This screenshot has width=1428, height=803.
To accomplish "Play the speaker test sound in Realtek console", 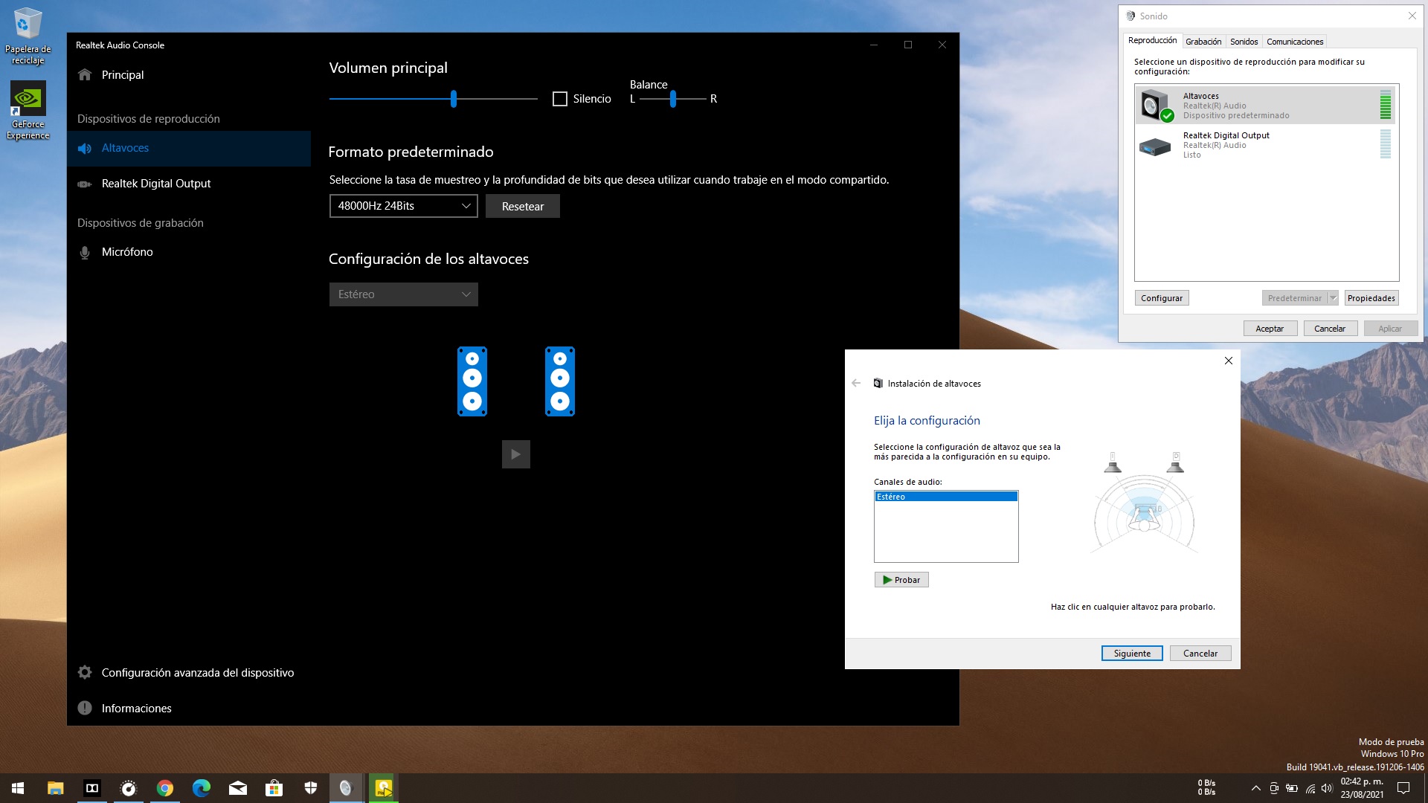I will click(x=516, y=454).
